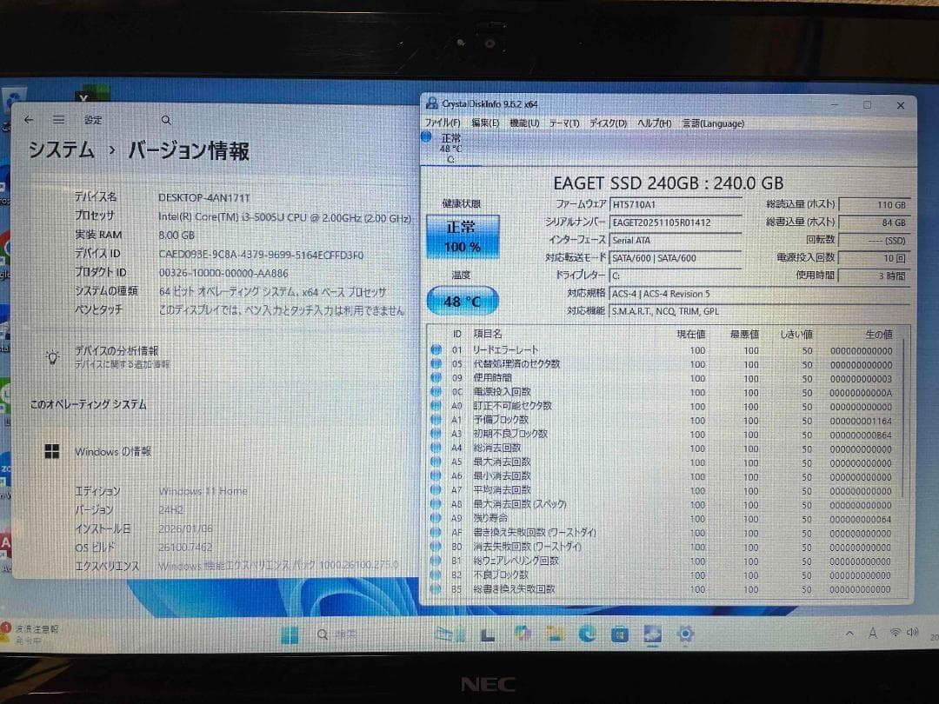The height and width of the screenshot is (704, 939).
Task: Open the 言語(Language) menu
Action: [713, 123]
